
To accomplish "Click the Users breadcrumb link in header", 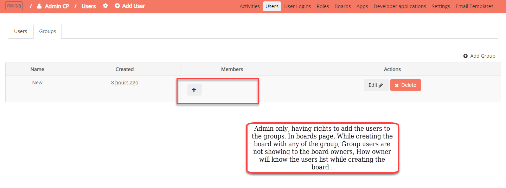I will click(89, 6).
